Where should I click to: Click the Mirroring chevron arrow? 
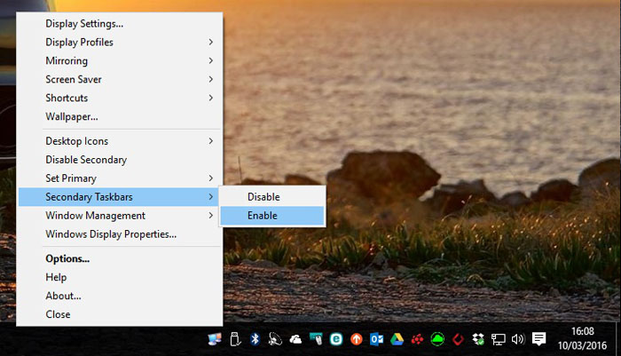pos(211,60)
